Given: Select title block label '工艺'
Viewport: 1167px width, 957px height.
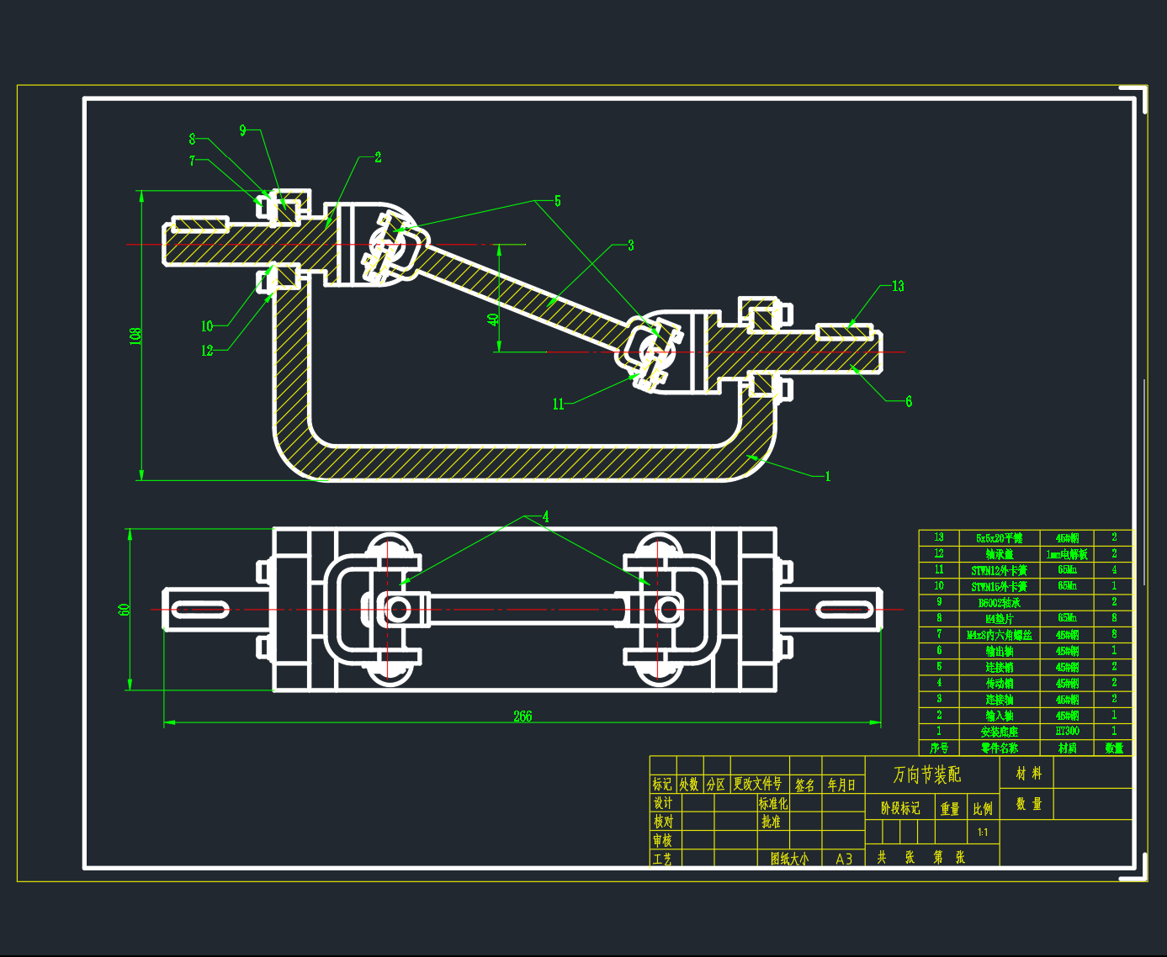Looking at the screenshot, I should point(663,859).
